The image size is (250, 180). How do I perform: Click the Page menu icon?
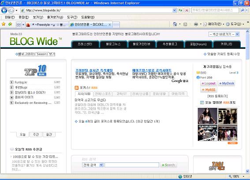point(205,24)
